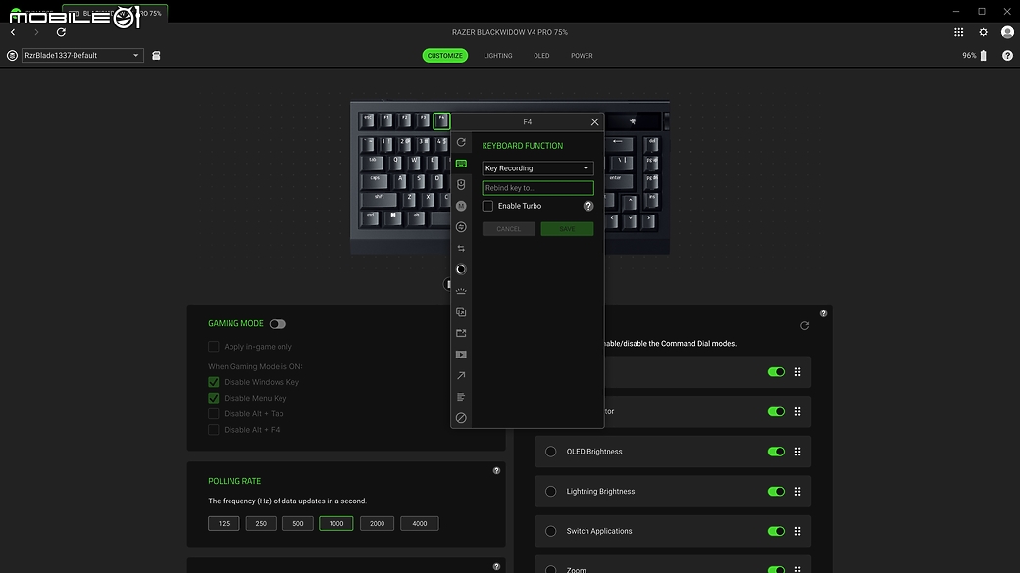Set polling rate to 125
The width and height of the screenshot is (1020, 573).
pyautogui.click(x=224, y=524)
